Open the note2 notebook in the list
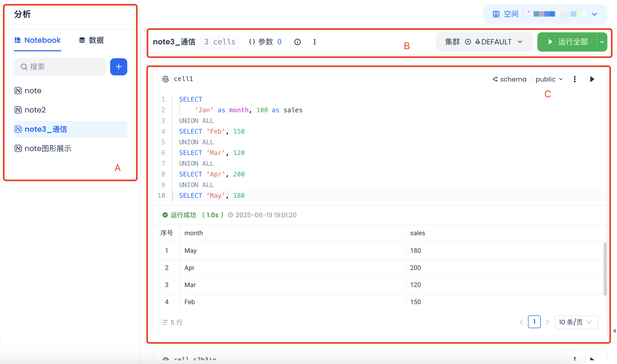The height and width of the screenshot is (364, 617). point(35,110)
